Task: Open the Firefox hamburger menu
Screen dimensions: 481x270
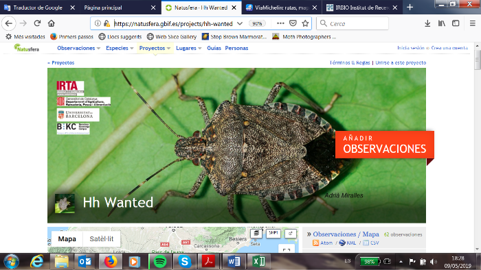Action: 473,23
